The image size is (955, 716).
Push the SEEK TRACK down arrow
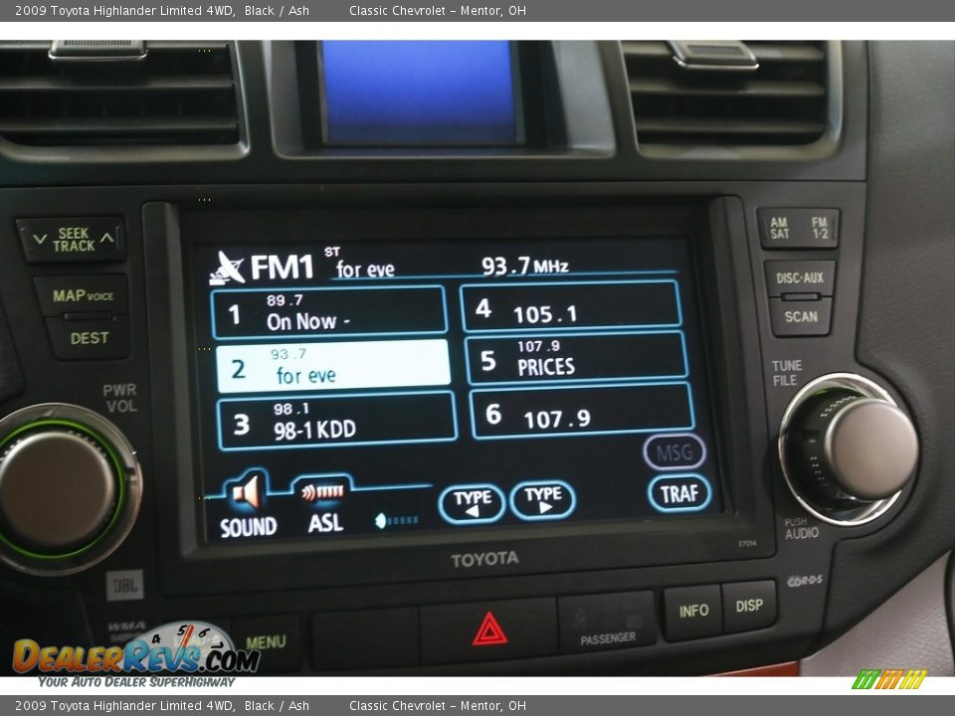pyautogui.click(x=40, y=240)
